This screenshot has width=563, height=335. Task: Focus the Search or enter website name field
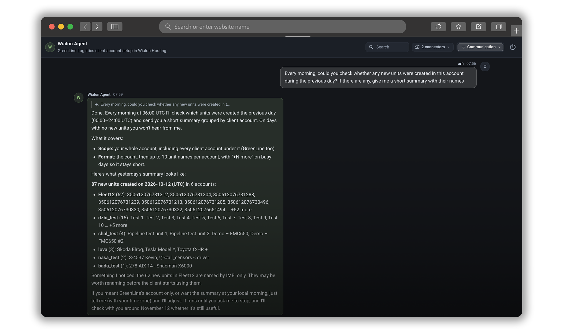(x=282, y=27)
